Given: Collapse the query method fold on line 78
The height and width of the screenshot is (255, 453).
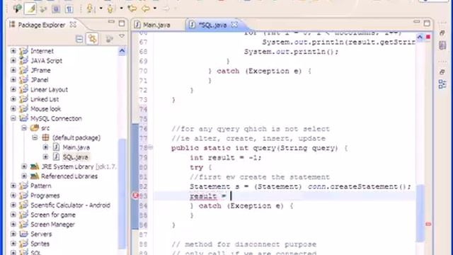Looking at the screenshot, I should click(x=151, y=147).
